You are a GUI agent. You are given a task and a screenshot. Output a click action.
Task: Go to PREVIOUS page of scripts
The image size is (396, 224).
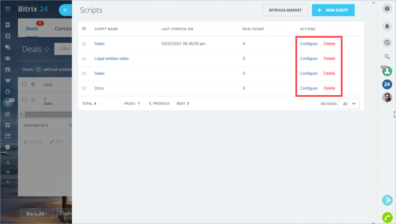[x=159, y=104]
